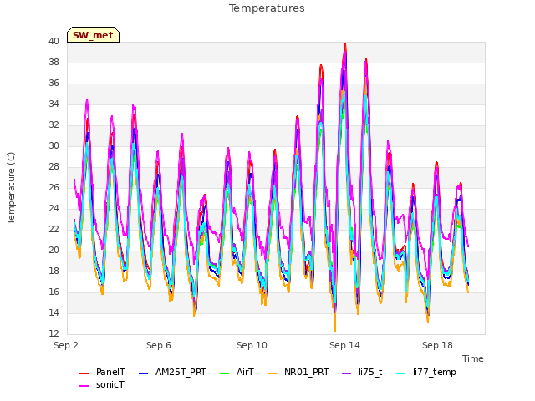Click the 28 y-axis tick value
The image size is (535, 401).
53,167
